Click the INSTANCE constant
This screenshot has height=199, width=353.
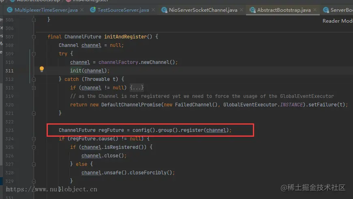pyautogui.click(x=291, y=105)
